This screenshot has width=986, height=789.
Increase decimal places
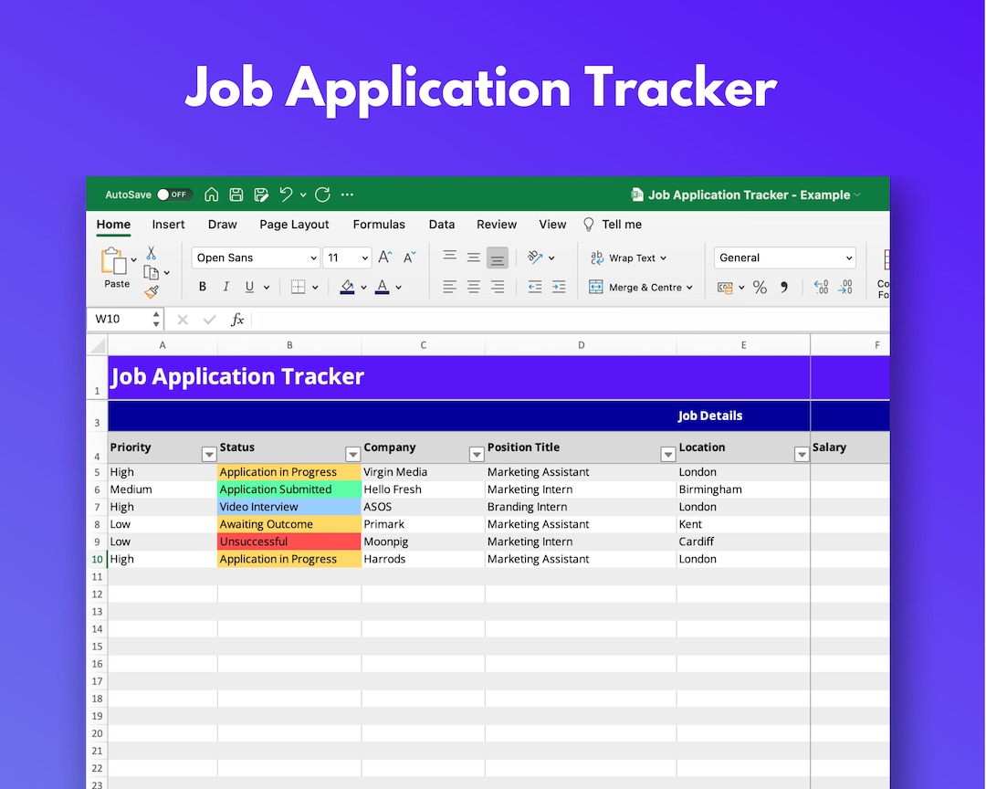[x=822, y=288]
